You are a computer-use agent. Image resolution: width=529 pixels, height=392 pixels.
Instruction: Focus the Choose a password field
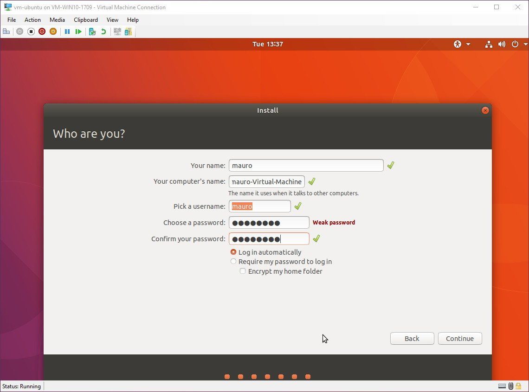coord(269,222)
